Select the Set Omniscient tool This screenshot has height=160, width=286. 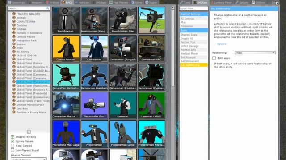pos(193,61)
